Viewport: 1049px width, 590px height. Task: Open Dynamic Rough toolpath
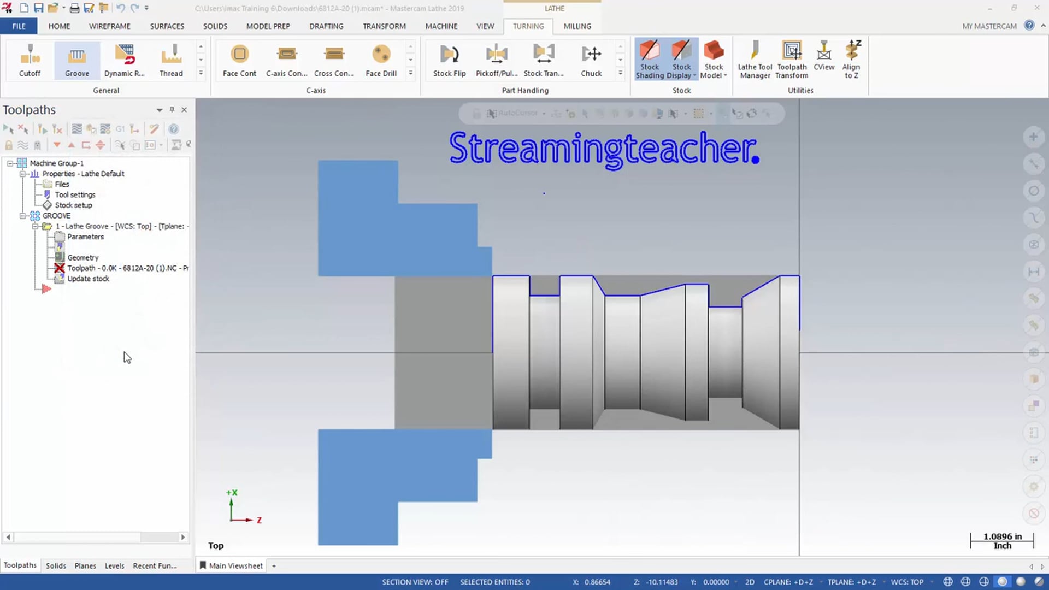[125, 60]
